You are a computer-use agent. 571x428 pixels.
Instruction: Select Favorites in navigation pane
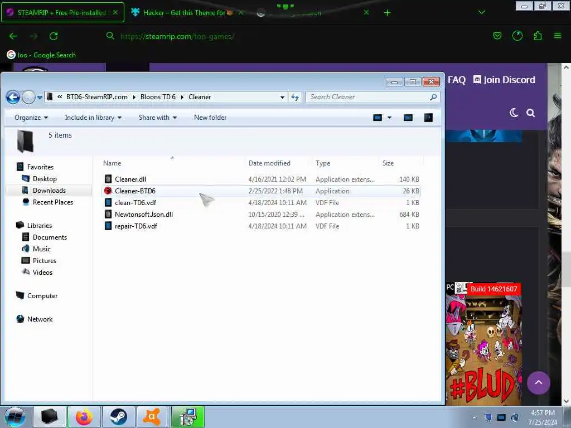coord(40,167)
